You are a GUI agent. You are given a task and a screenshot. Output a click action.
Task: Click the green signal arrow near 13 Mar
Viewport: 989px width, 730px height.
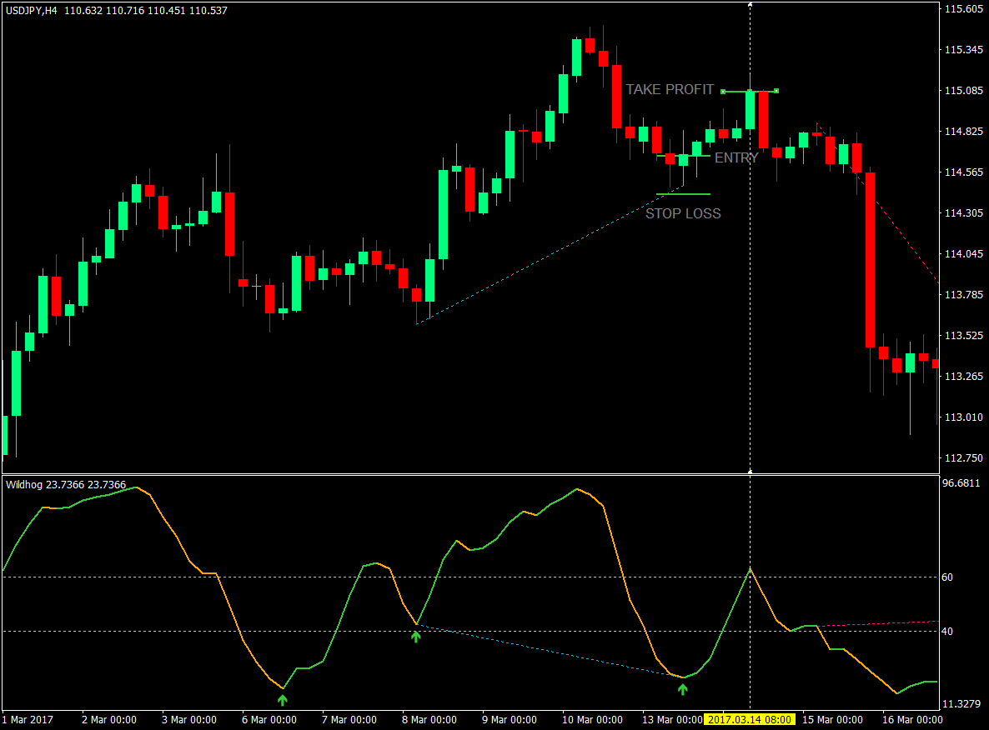click(684, 690)
